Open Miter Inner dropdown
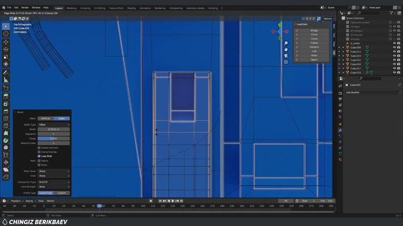 54,176
